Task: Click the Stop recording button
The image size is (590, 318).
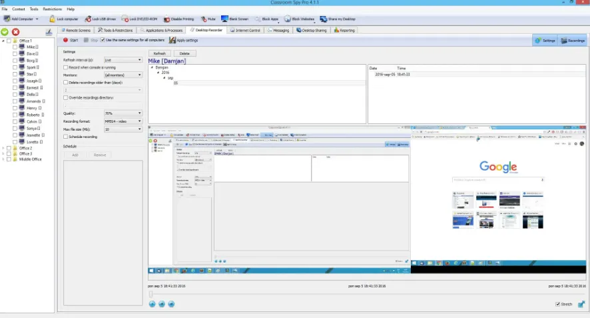Action: coord(91,40)
